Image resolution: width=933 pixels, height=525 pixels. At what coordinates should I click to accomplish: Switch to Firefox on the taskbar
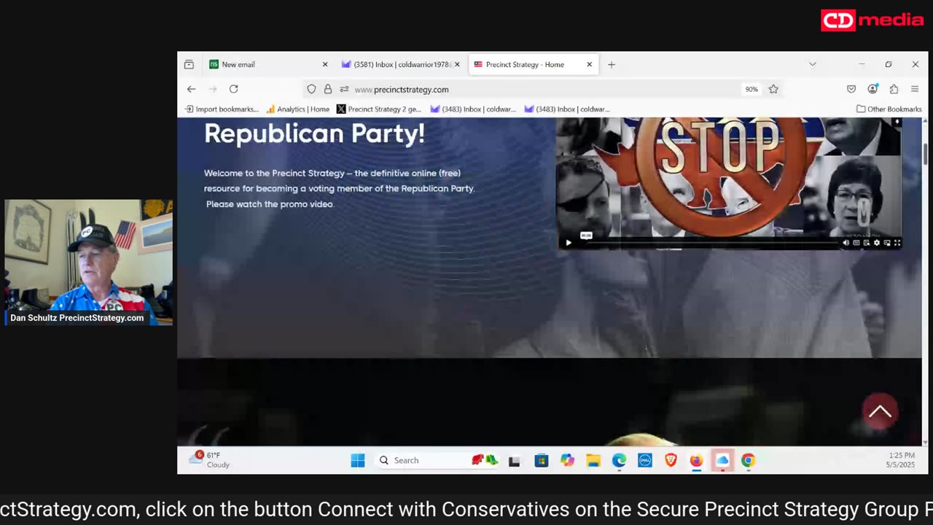pyautogui.click(x=696, y=460)
